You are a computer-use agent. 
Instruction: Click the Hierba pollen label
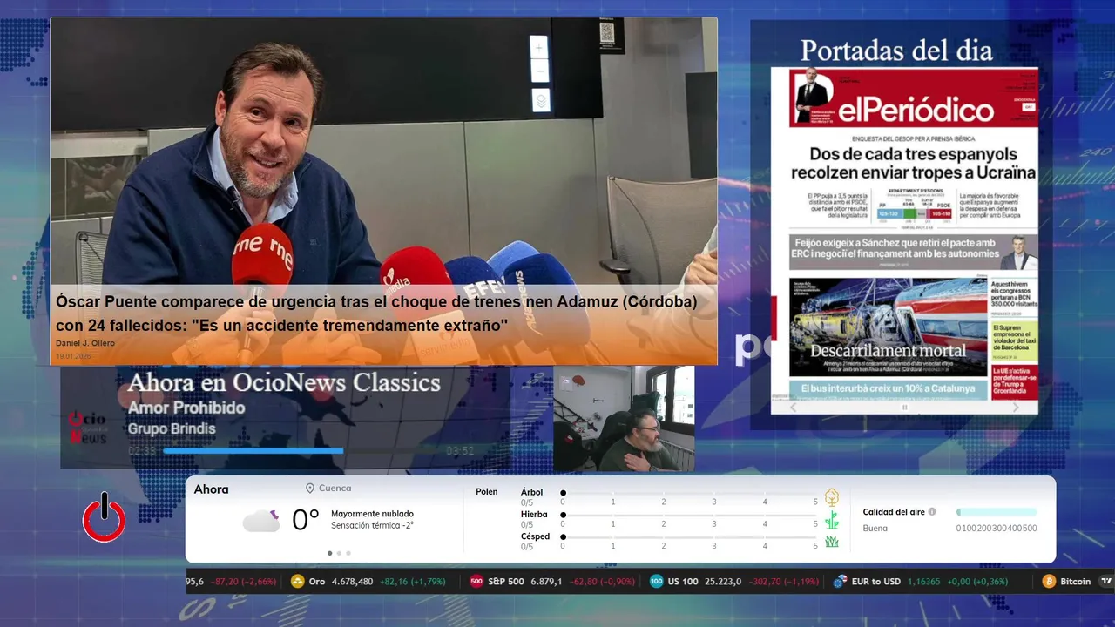(x=534, y=515)
